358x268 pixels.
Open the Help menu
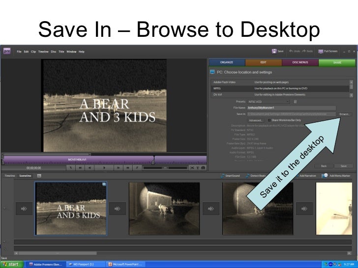pyautogui.click(x=82, y=52)
